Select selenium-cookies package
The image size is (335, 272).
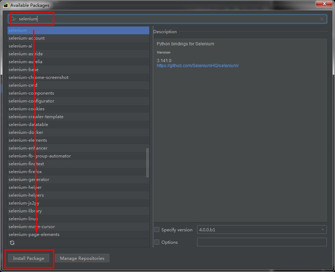point(78,109)
